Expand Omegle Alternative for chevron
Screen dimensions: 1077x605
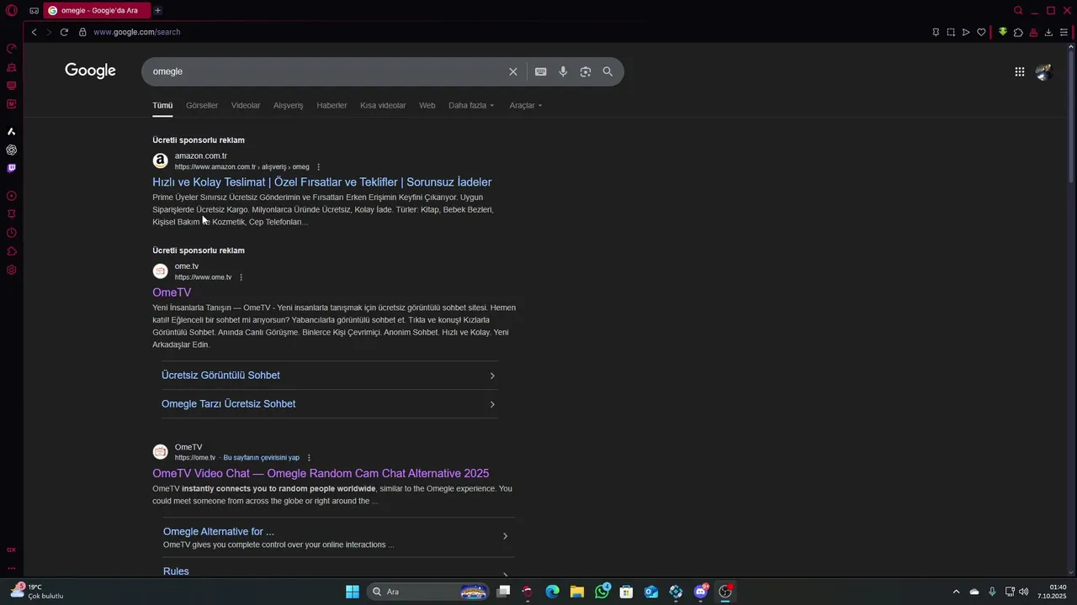(x=505, y=536)
